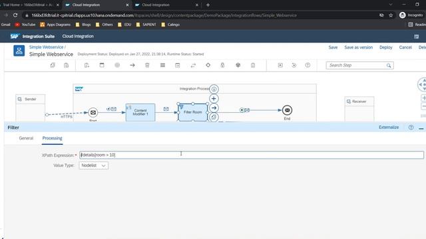Viewport: 426px width, 239px height.
Task: Click the Cancel button
Action: (x=405, y=47)
